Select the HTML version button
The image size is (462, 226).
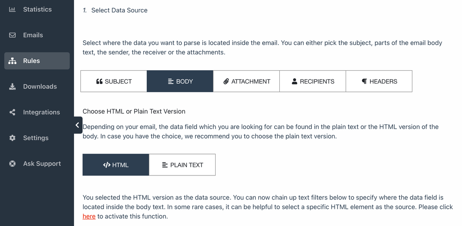pos(116,165)
